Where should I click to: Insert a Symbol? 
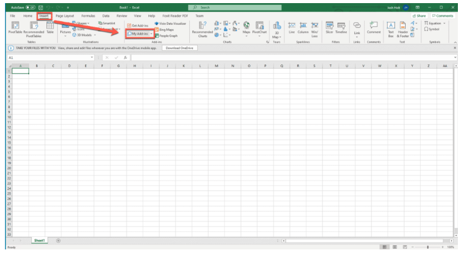click(x=432, y=29)
